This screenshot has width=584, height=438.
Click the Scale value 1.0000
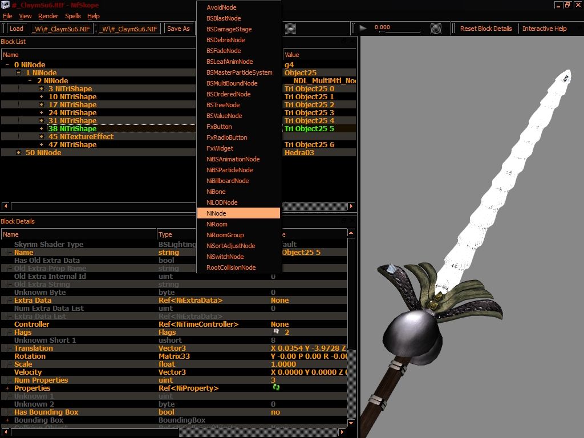(283, 364)
